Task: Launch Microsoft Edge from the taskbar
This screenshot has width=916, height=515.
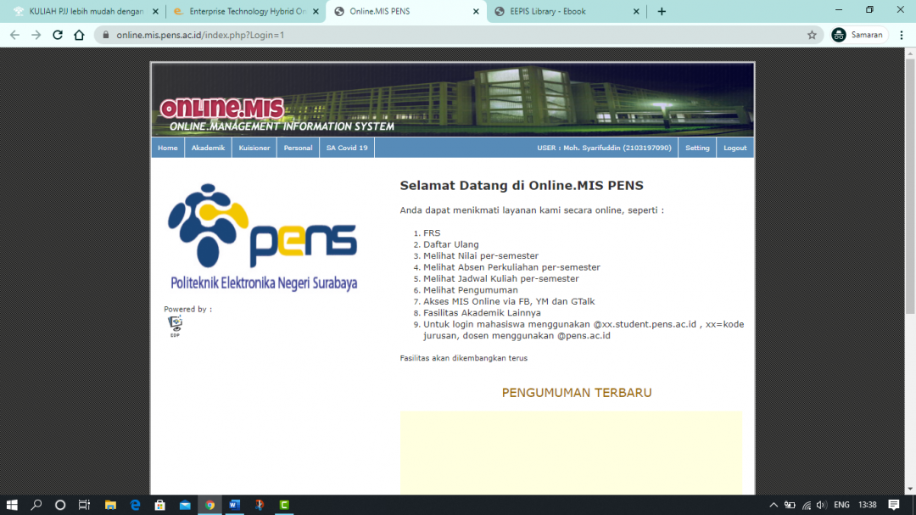Action: (x=135, y=505)
